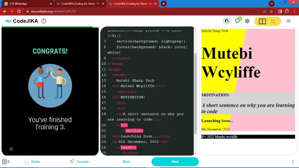This screenshot has height=168, width=299.
Task: Close the WhatsApp tab
Action: 51,4
